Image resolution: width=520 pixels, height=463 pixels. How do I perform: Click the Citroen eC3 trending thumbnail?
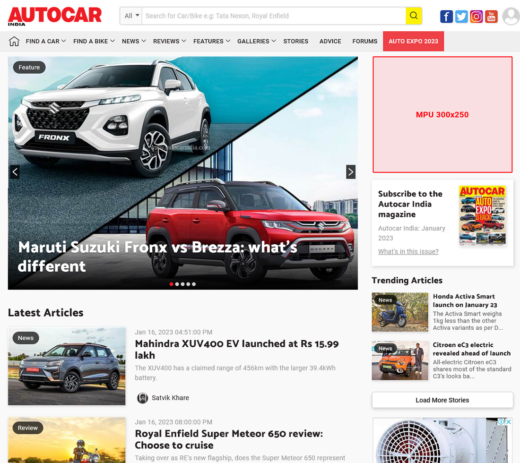[400, 360]
